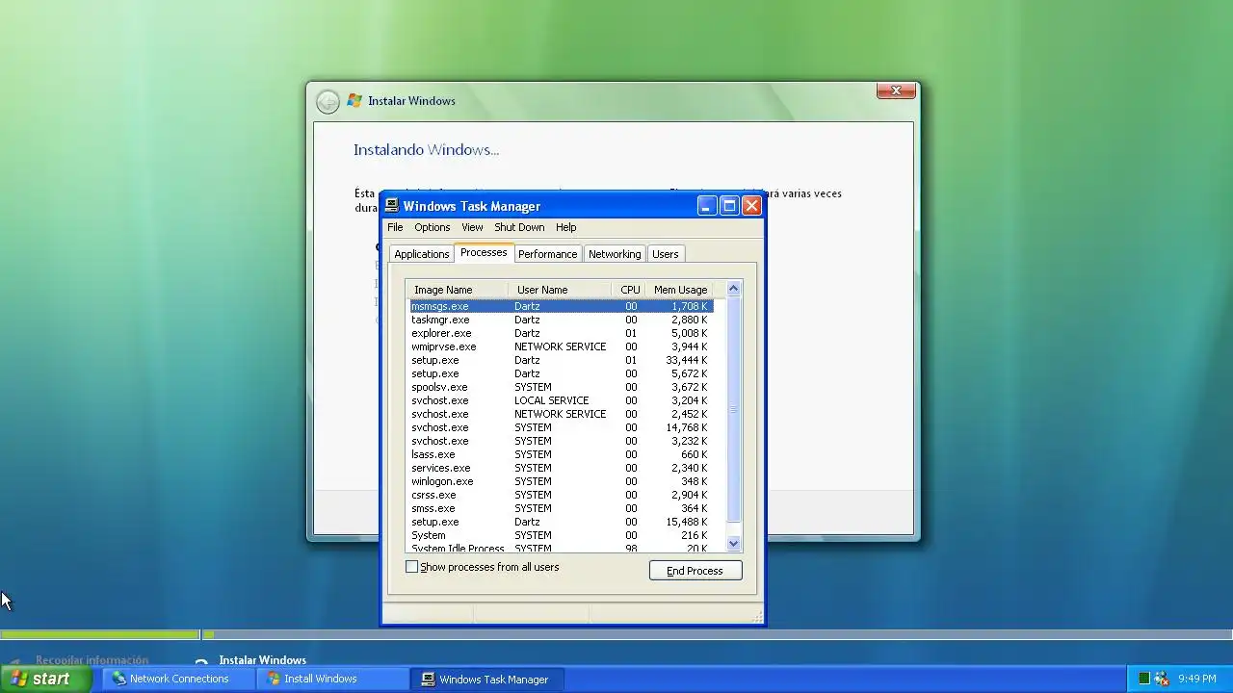
Task: Switch to the Users tab
Action: (666, 254)
